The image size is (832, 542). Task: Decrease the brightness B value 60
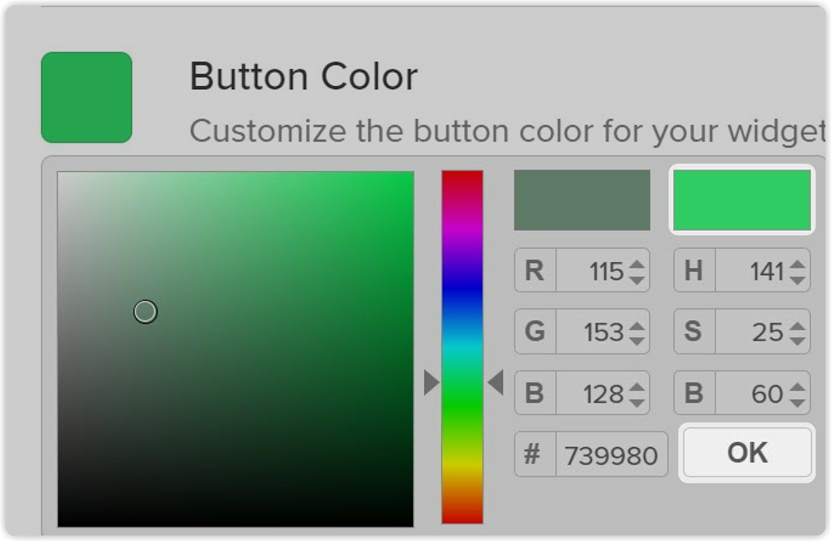(797, 402)
